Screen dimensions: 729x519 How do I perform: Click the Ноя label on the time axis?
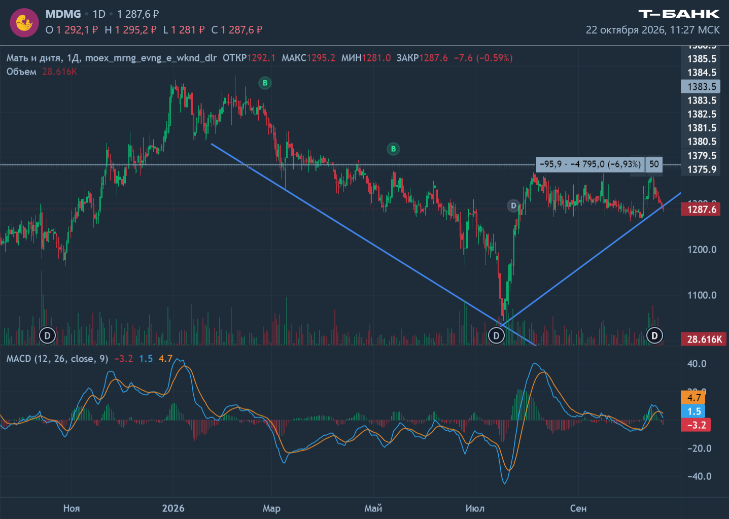point(72,508)
